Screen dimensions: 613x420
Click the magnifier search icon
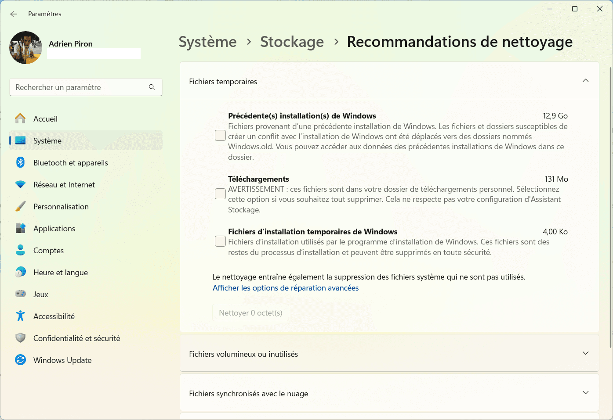pos(152,87)
